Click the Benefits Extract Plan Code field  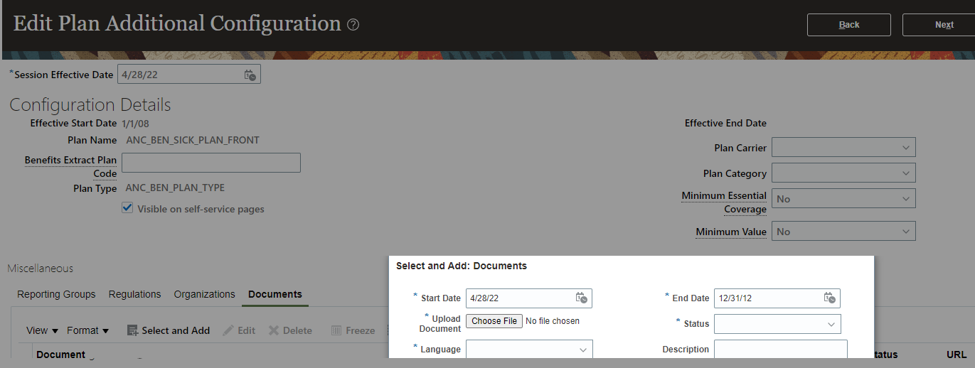(211, 163)
